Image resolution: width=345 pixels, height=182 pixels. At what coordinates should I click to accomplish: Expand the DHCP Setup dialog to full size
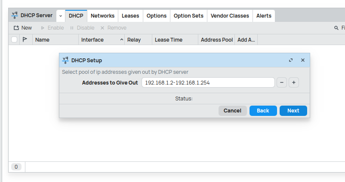click(291, 61)
